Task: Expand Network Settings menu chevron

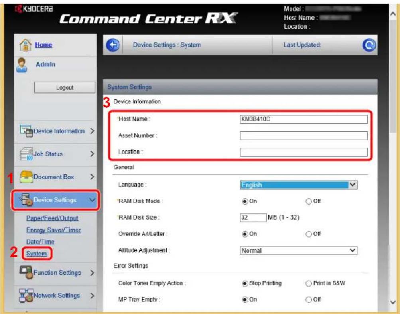Action: click(x=92, y=296)
